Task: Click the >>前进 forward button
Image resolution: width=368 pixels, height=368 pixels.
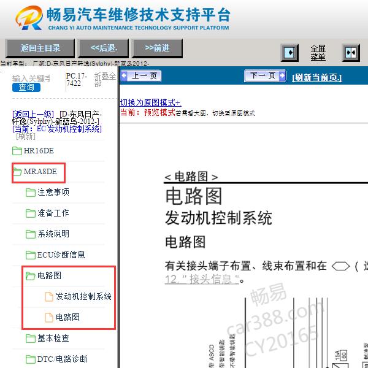Action: [157, 48]
